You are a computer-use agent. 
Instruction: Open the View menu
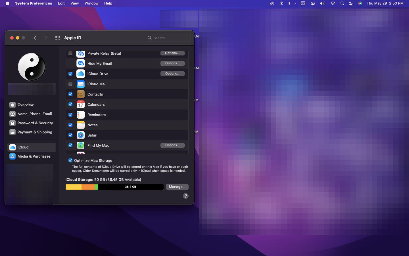(74, 3)
